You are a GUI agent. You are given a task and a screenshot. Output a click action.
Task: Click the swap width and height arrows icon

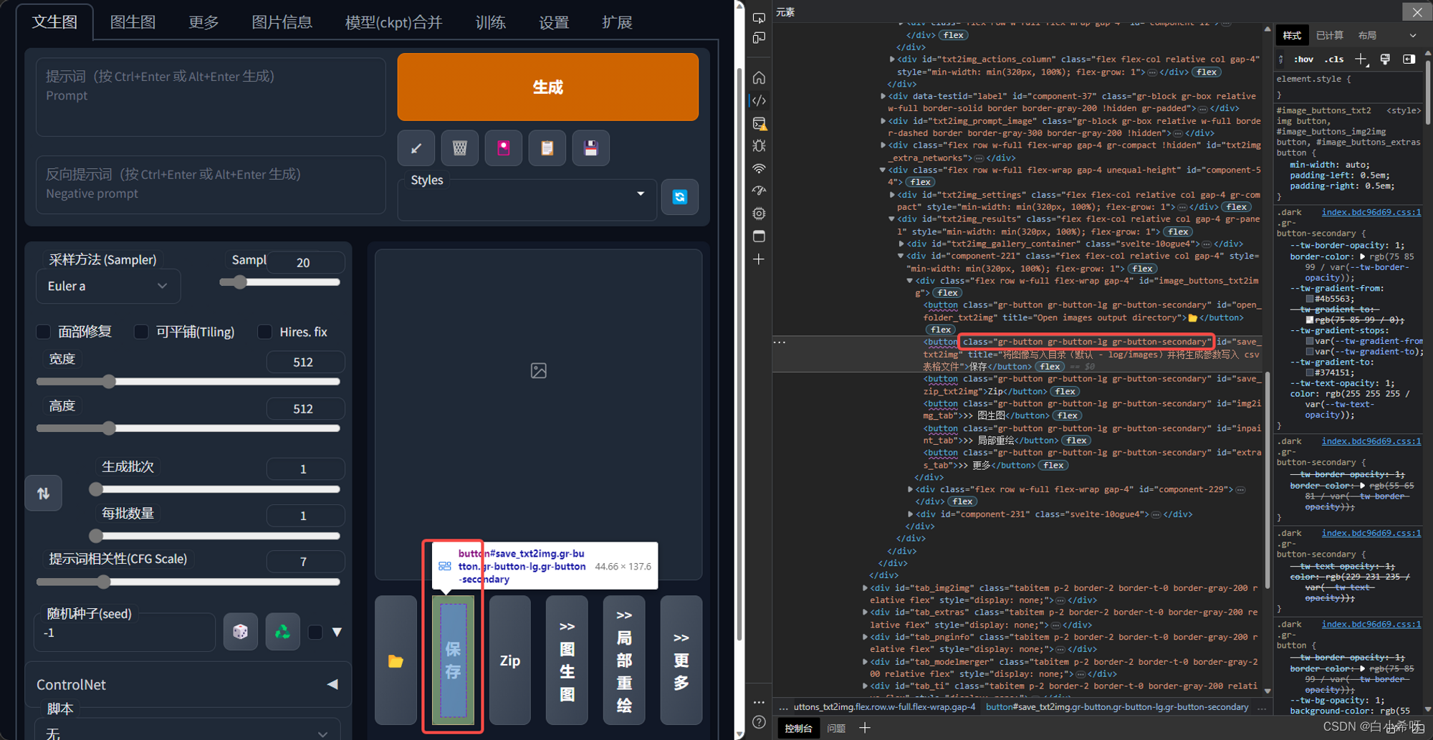pyautogui.click(x=44, y=493)
